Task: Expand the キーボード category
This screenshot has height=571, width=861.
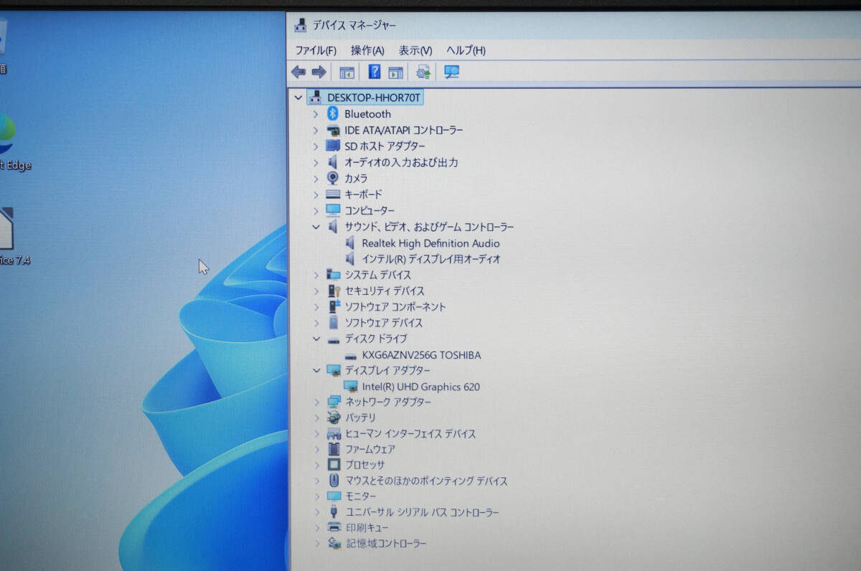Action: pos(316,194)
